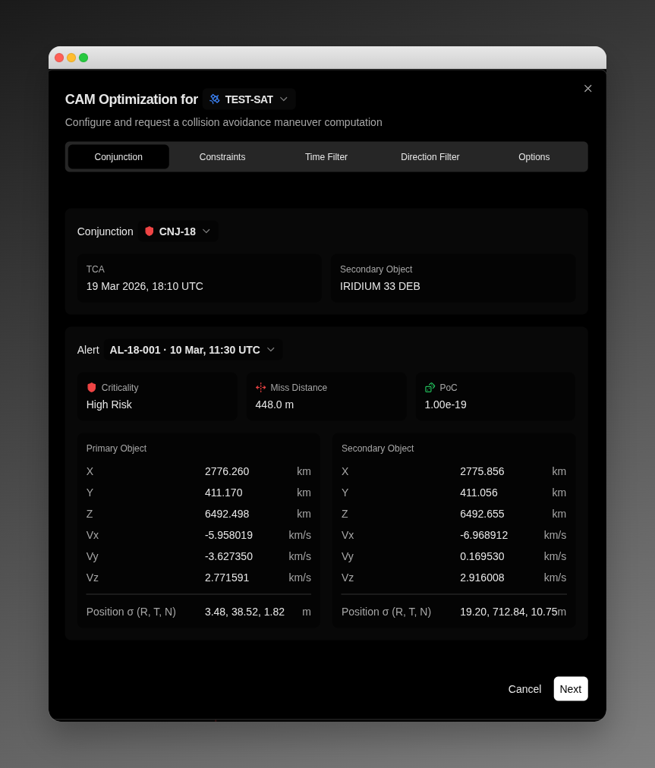Open the TEST-SAT satellite dropdown

click(249, 99)
